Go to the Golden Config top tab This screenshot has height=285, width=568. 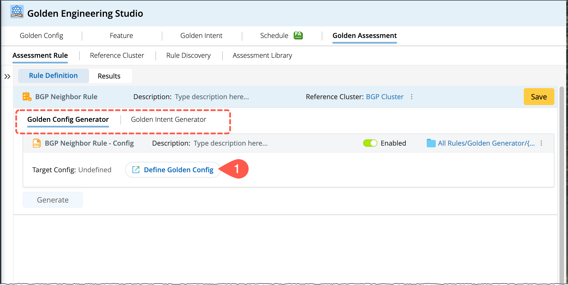(41, 36)
